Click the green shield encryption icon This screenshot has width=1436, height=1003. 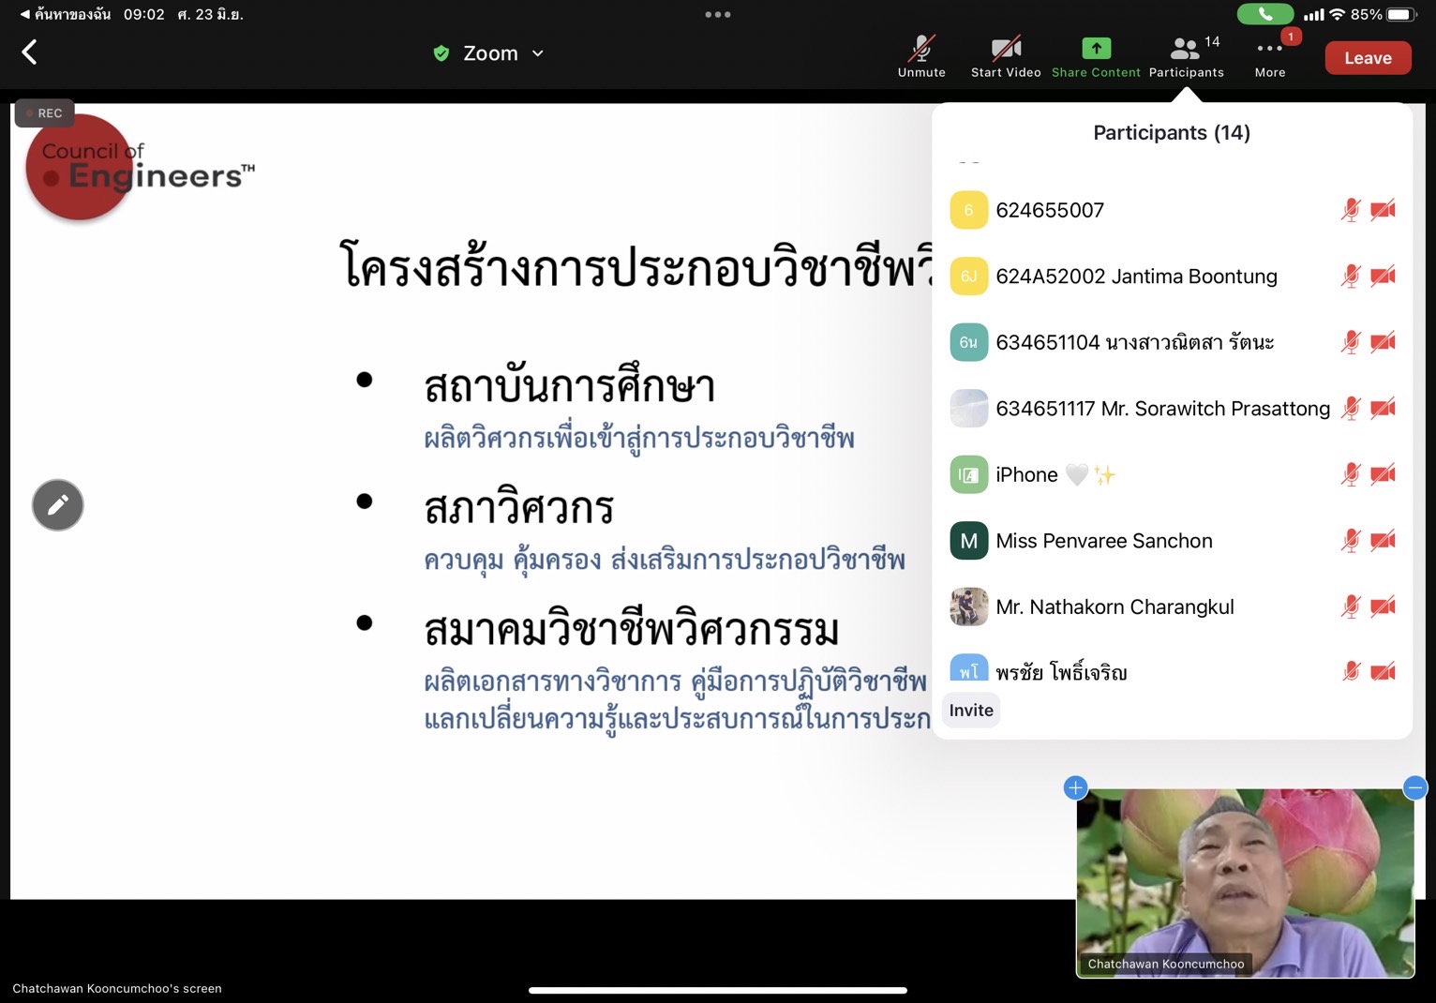[441, 53]
